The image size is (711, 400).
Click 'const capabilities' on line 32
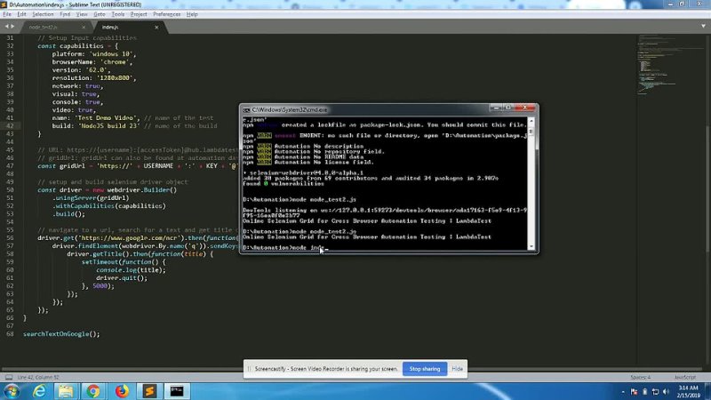point(70,46)
